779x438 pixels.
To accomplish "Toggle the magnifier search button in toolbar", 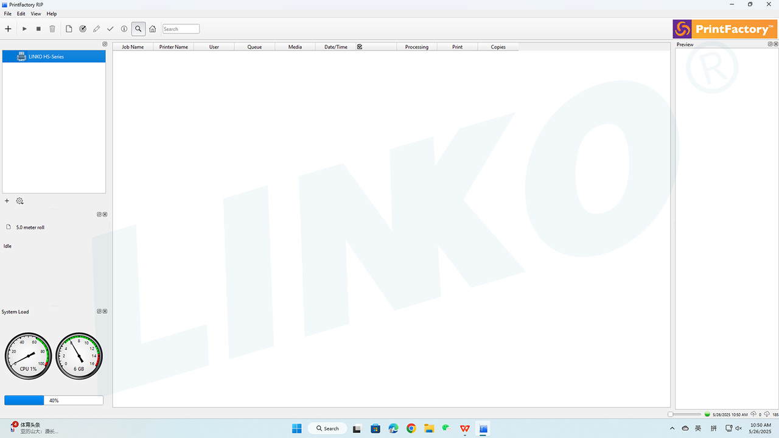I will coord(138,29).
